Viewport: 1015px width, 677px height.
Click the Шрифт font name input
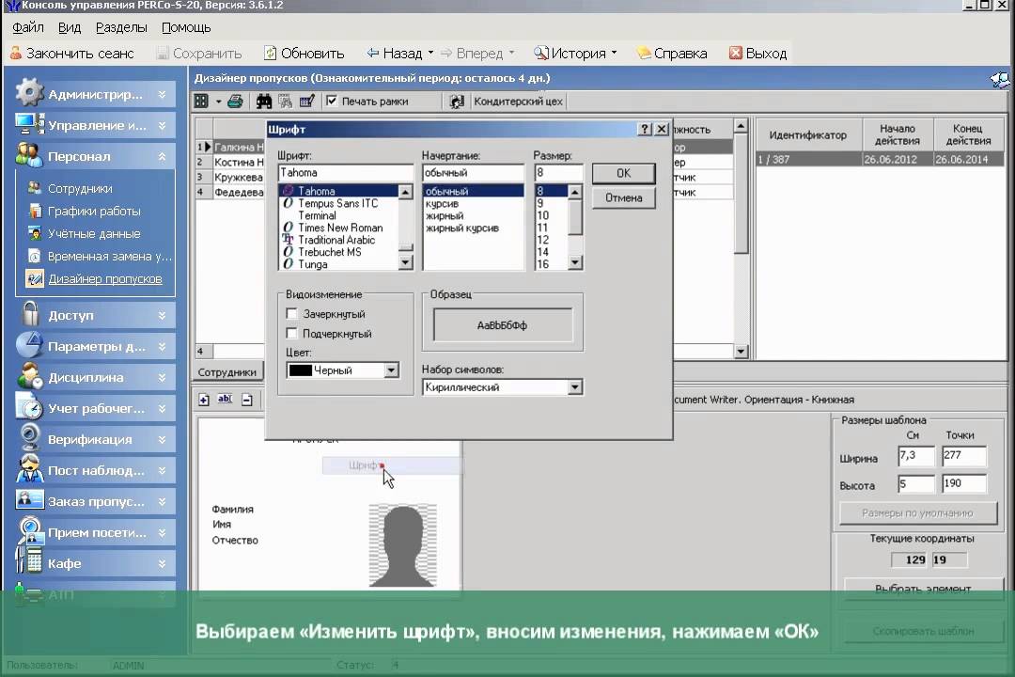[x=346, y=173]
